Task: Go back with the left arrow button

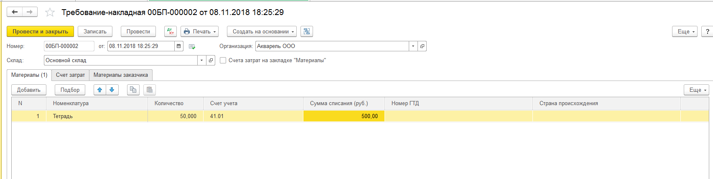Action: (15, 12)
